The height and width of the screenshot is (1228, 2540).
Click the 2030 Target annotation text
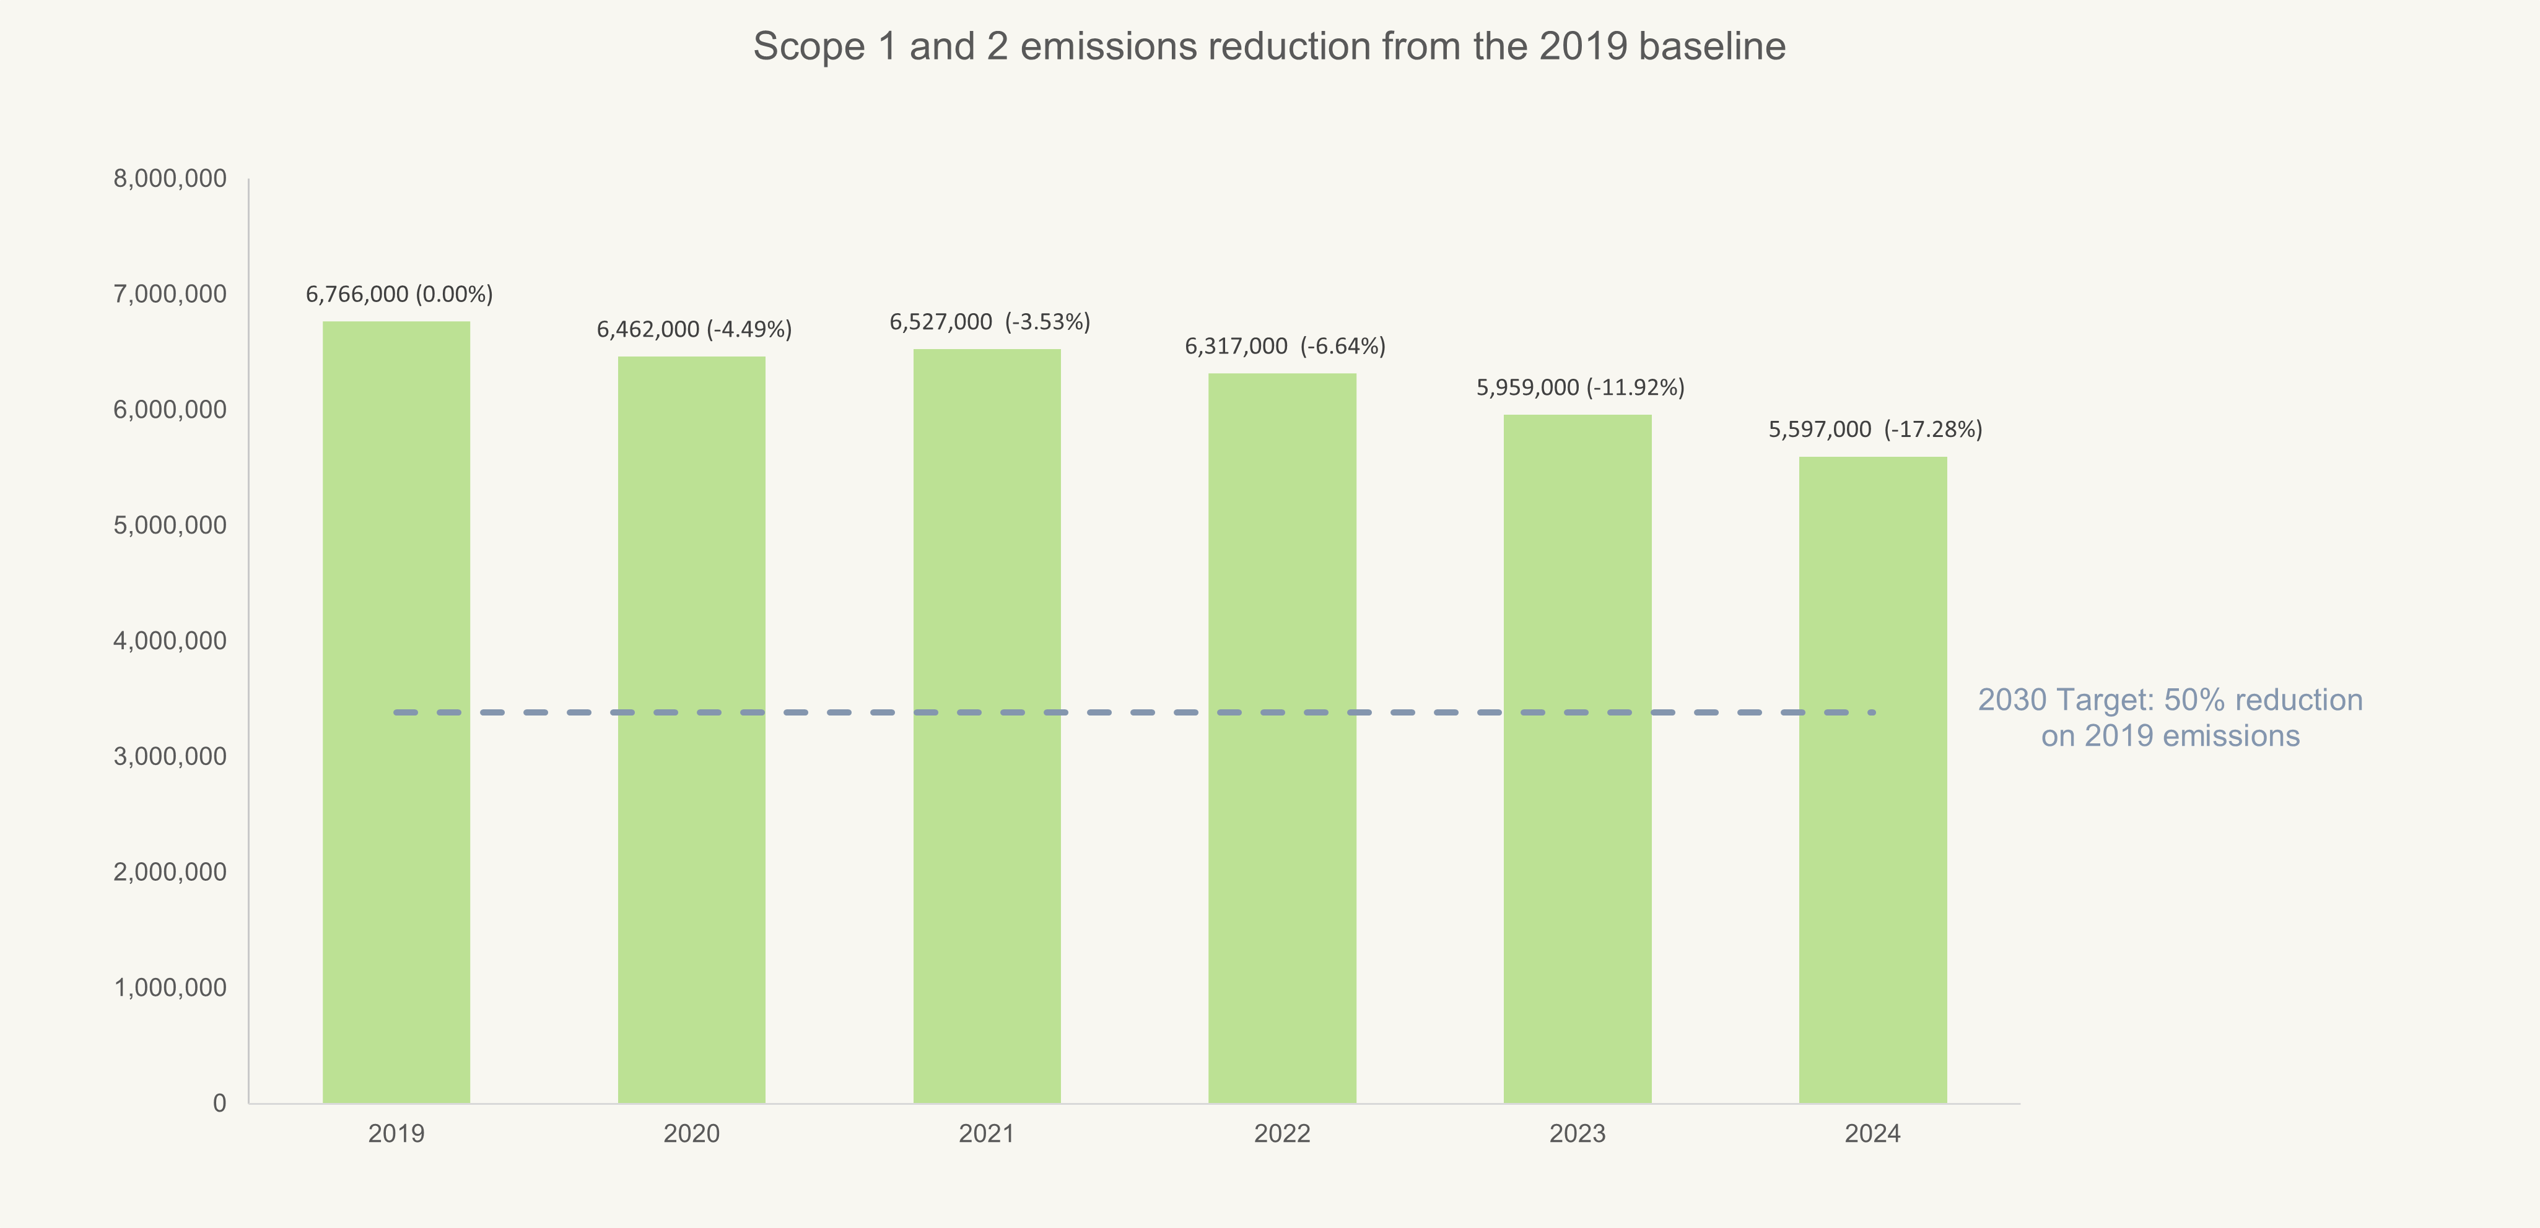pos(2169,717)
